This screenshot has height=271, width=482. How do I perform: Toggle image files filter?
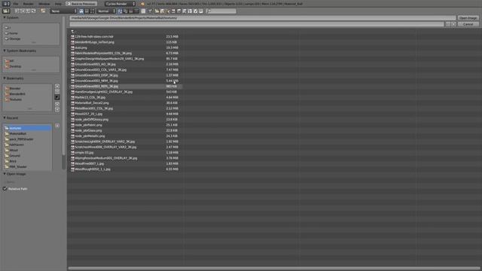pyautogui.click(x=173, y=11)
